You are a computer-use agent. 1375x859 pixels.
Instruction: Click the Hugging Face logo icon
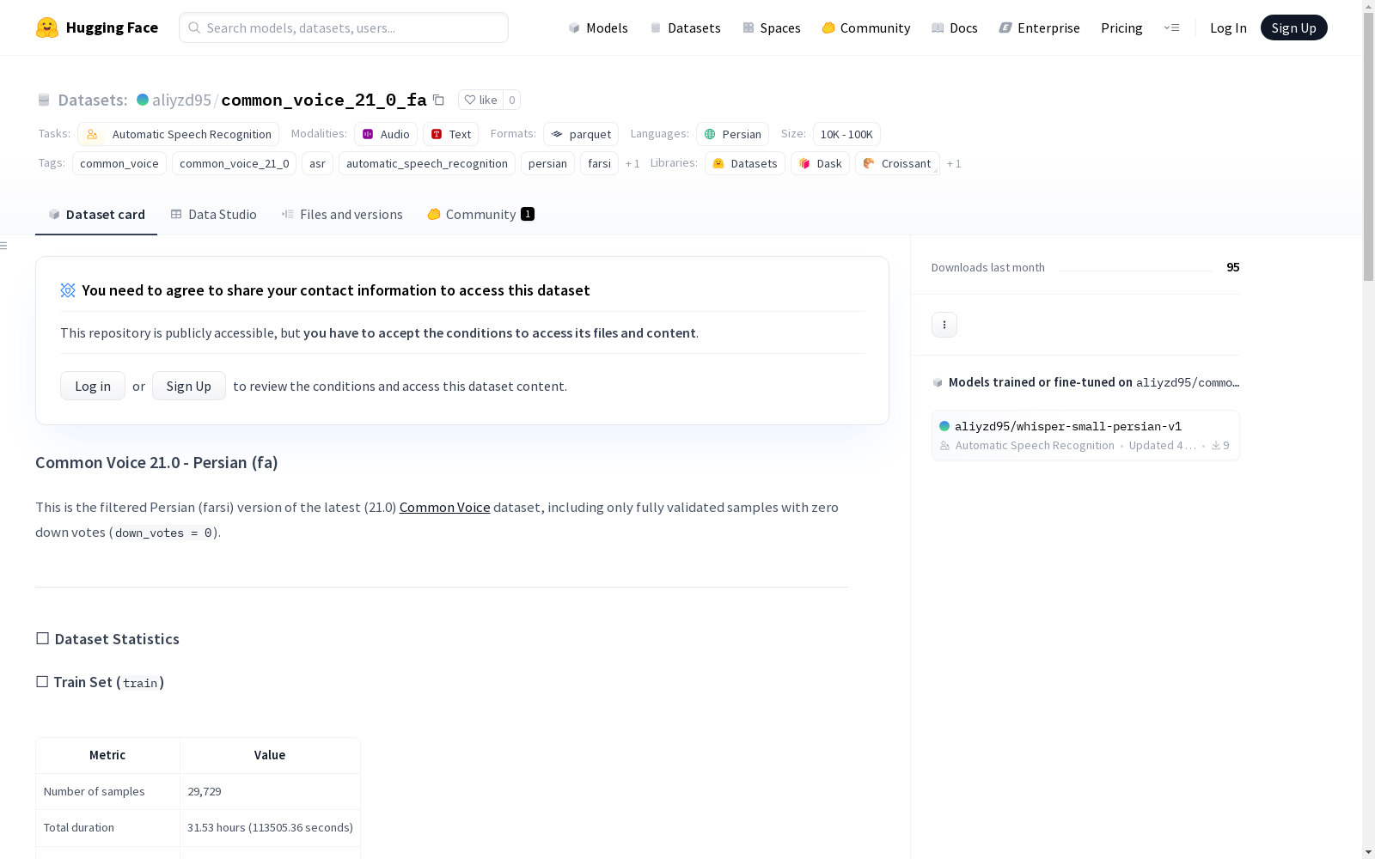pyautogui.click(x=47, y=27)
